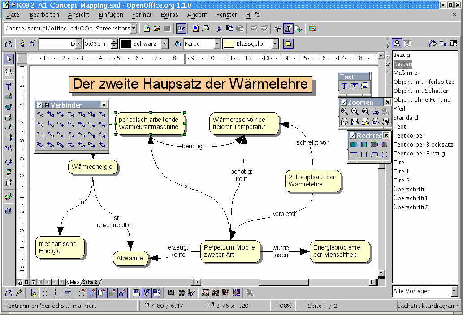Switch to the Seite 2 tab
Viewport: 463px width, 315px height.
(x=90, y=282)
